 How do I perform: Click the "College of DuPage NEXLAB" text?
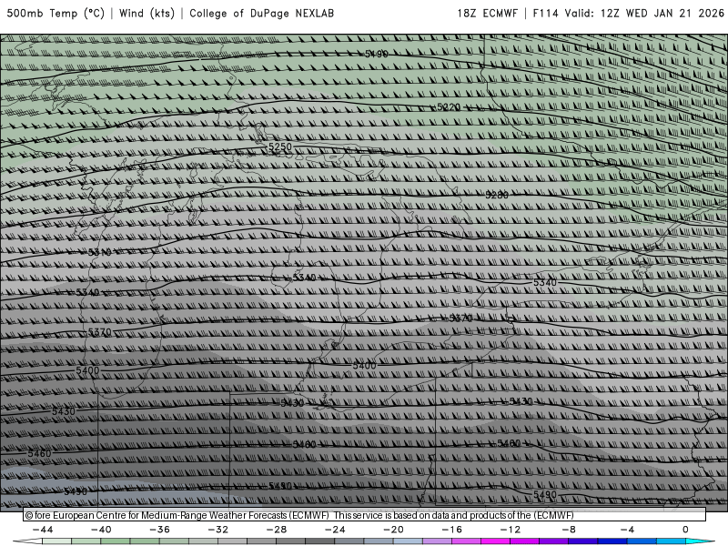point(261,13)
